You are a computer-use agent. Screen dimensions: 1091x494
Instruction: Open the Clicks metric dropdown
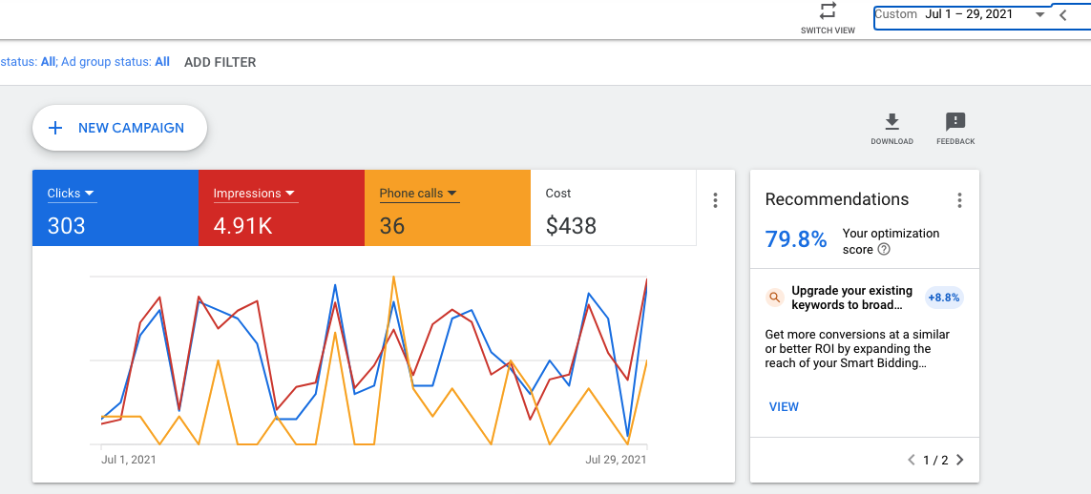point(71,194)
